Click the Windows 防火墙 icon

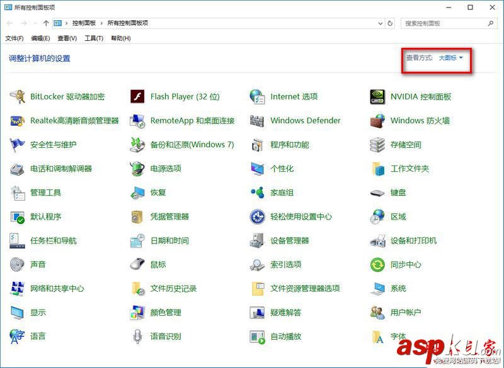tap(377, 121)
